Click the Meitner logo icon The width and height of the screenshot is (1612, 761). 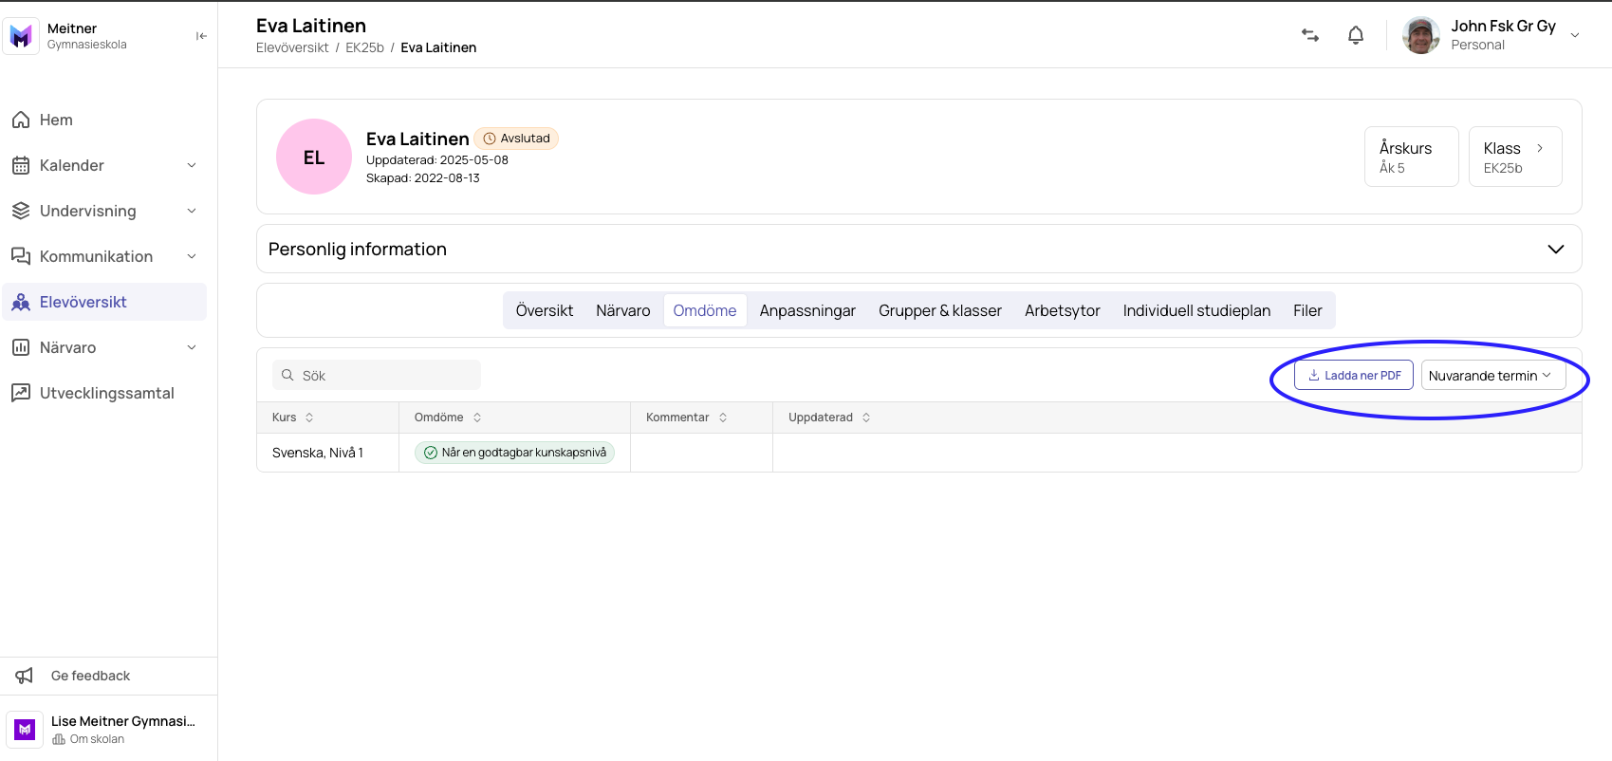tap(21, 36)
